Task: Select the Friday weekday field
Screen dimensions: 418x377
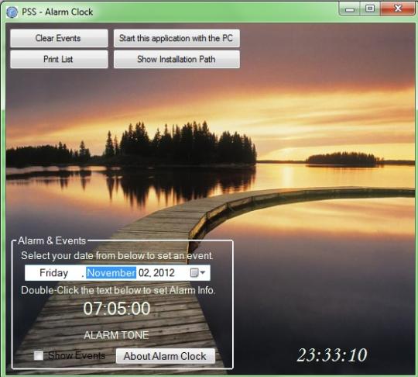Action: click(x=53, y=273)
